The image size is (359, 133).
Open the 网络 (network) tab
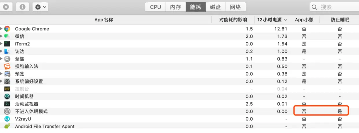[235, 7]
